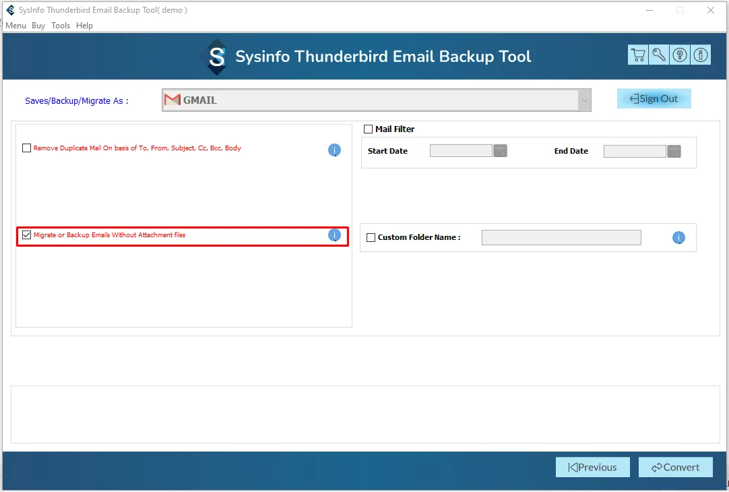Viewport: 729px width, 492px height.
Task: Show info for Remove Duplicate Mail option
Action: tap(334, 150)
